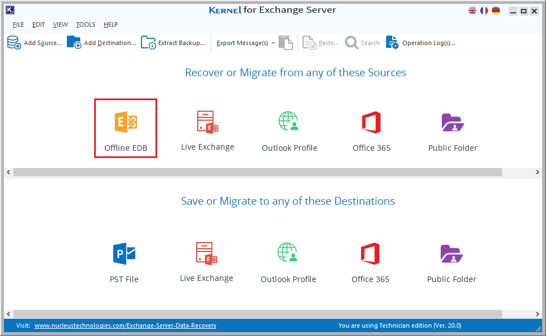Screen dimensions: 546x336
Task: Switch language to English via UK flag
Action: (472, 11)
